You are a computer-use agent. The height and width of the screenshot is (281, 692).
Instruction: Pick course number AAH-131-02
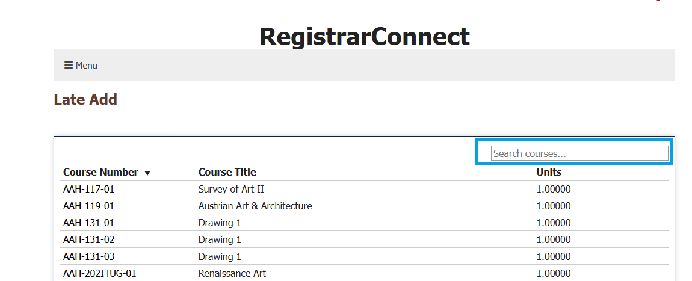point(88,239)
